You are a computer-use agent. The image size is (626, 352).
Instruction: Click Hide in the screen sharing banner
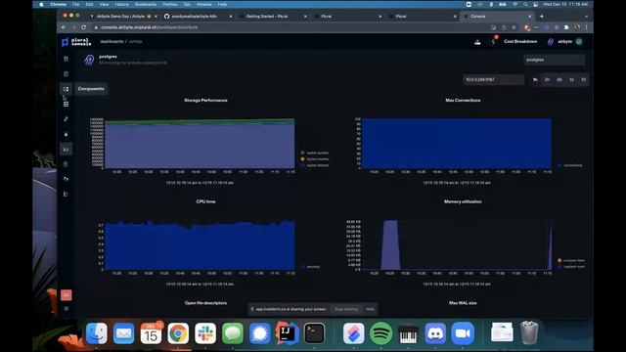tap(370, 309)
